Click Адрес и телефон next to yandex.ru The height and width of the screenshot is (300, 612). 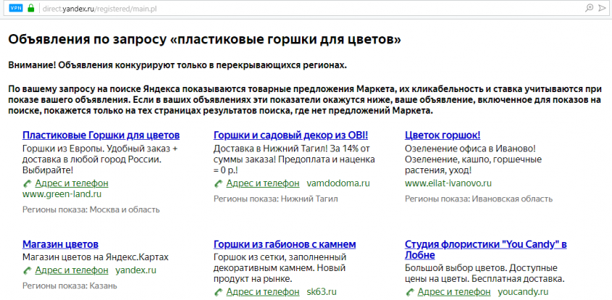pos(72,270)
